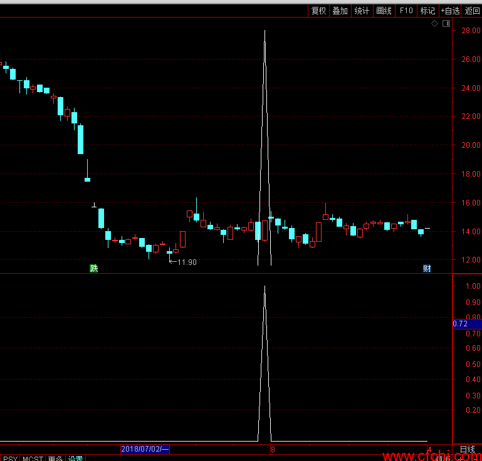Click the 0.50 indicator axis label
The width and height of the screenshot is (482, 461).
pos(473,365)
